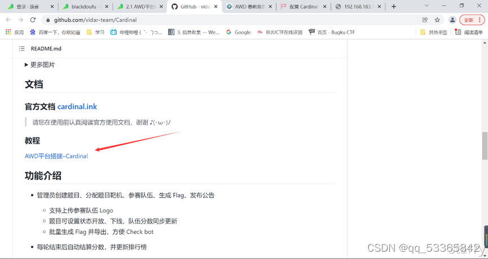
Task: Open a new tab with the plus icon
Action: 394,7
